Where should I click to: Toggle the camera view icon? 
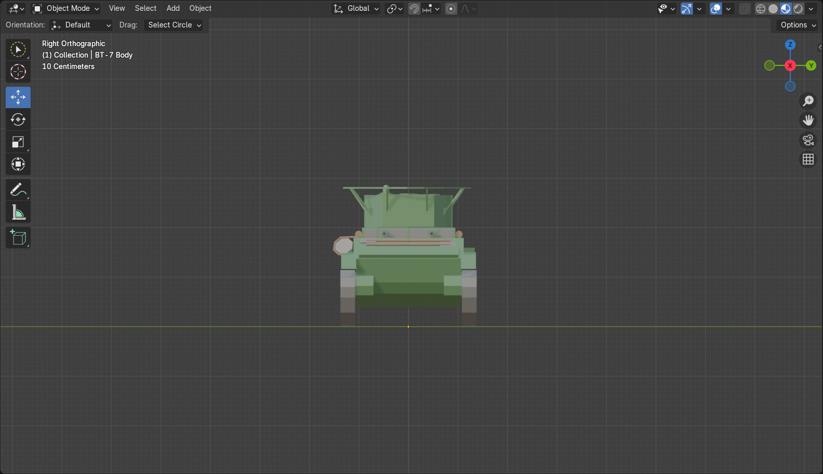click(808, 140)
